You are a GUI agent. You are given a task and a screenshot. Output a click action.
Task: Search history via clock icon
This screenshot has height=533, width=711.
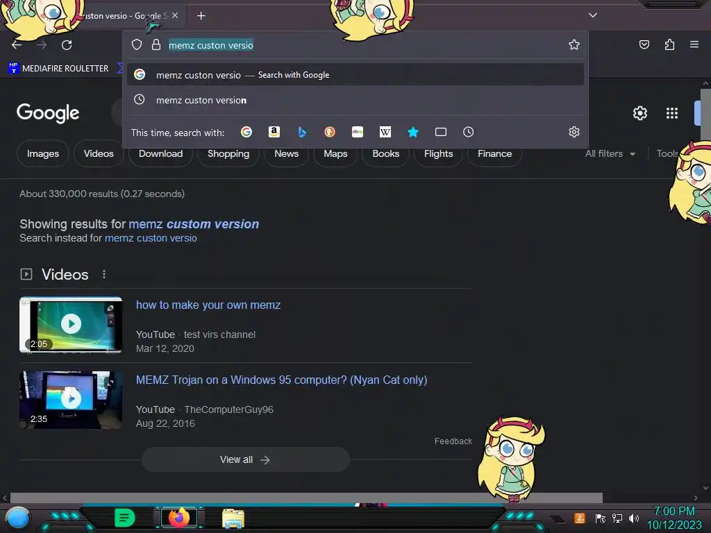coord(469,132)
